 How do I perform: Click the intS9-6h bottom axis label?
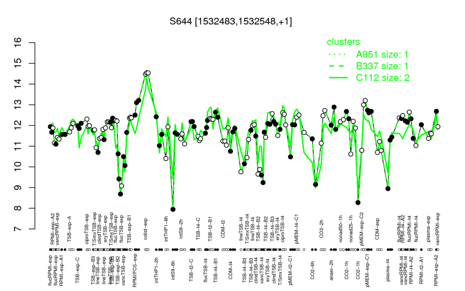click(x=173, y=270)
